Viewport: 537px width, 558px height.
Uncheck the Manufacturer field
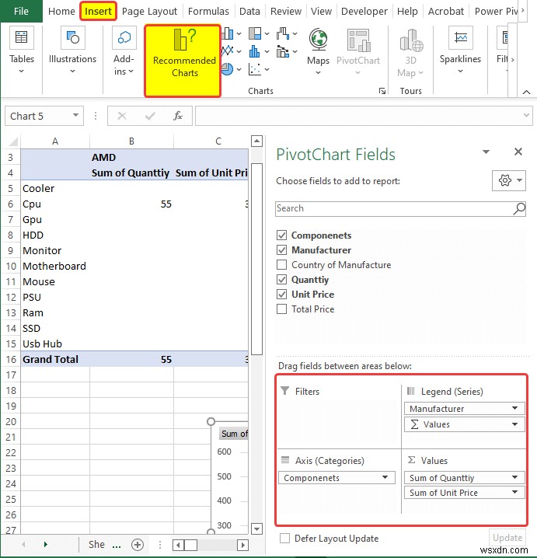pos(281,250)
